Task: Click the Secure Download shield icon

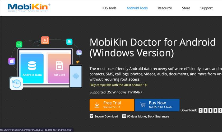Action: tap(91, 116)
